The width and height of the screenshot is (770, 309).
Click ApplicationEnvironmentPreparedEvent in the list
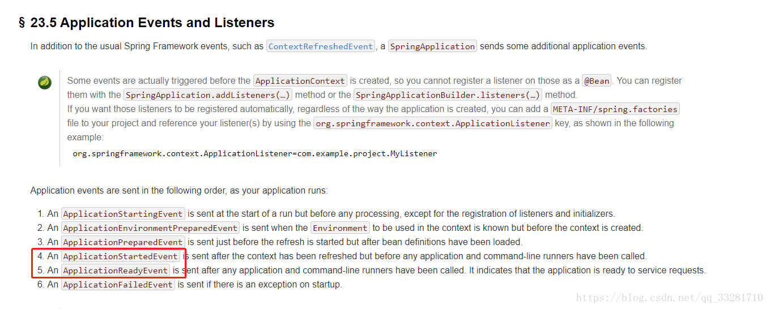[x=150, y=228]
